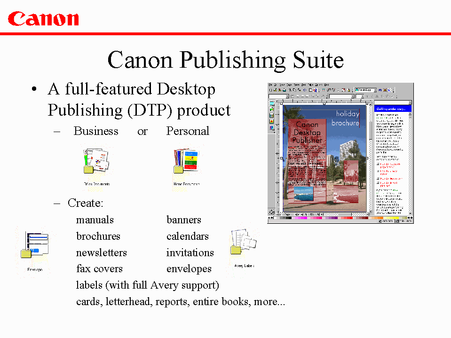Select the top tool in the publisher's left toolbox
451x338 pixels.
tap(272, 103)
